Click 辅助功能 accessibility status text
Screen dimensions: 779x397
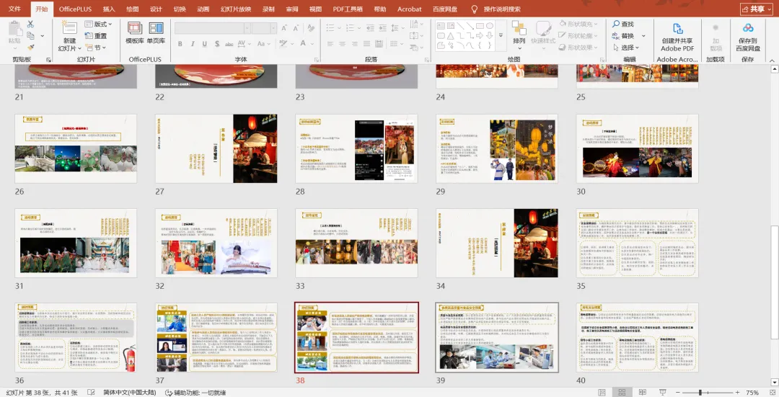pos(195,393)
